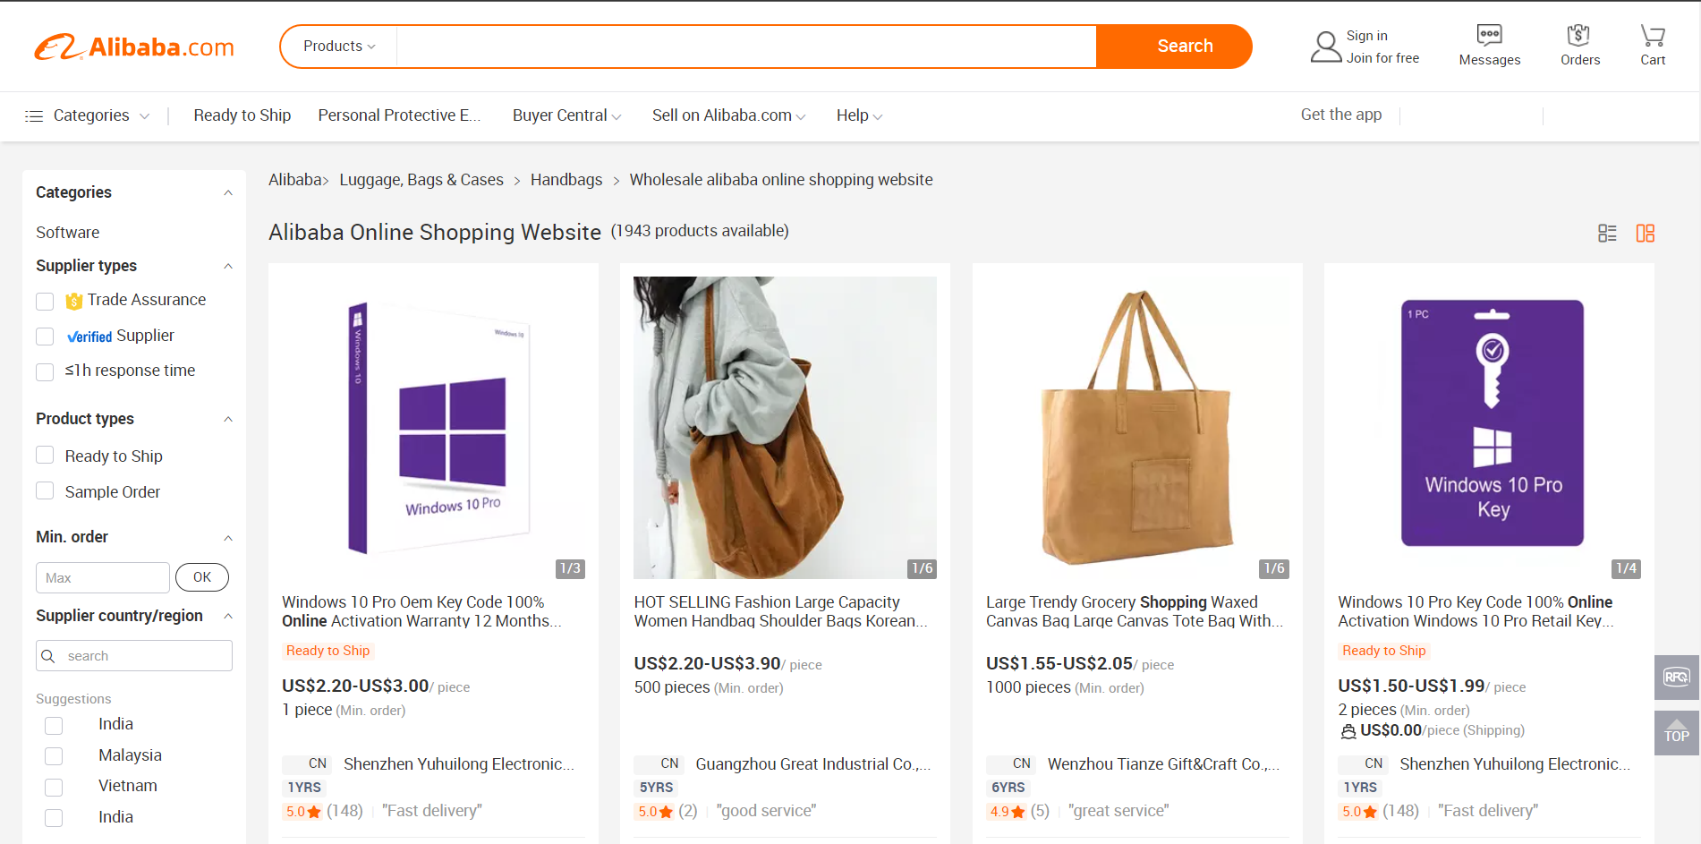
Task: Switch to grid view layout icon
Action: [x=1645, y=234]
